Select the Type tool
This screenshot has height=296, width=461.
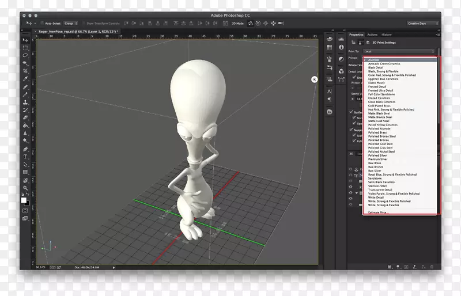point(25,156)
